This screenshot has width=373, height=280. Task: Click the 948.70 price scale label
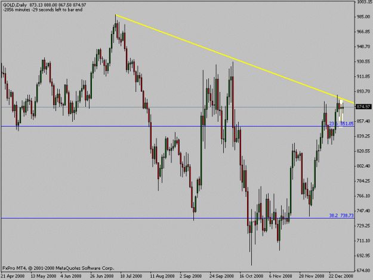tap(363, 47)
